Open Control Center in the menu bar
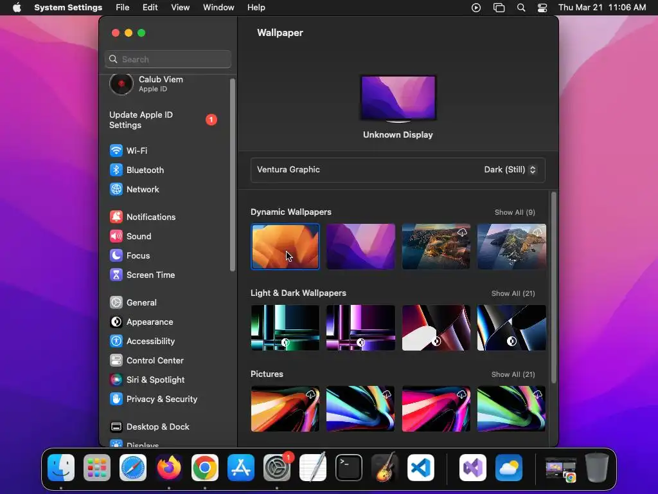Screen dimensions: 658x494 coord(542,8)
